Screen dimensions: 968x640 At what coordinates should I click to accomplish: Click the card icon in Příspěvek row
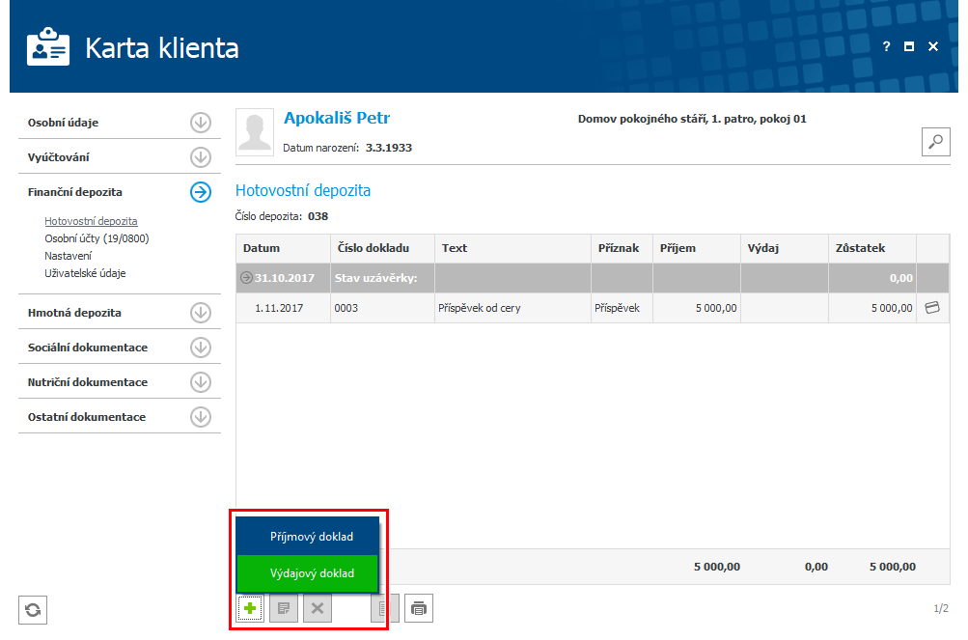[x=932, y=307]
